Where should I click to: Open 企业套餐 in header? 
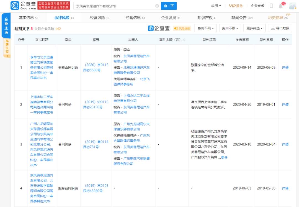257,6
